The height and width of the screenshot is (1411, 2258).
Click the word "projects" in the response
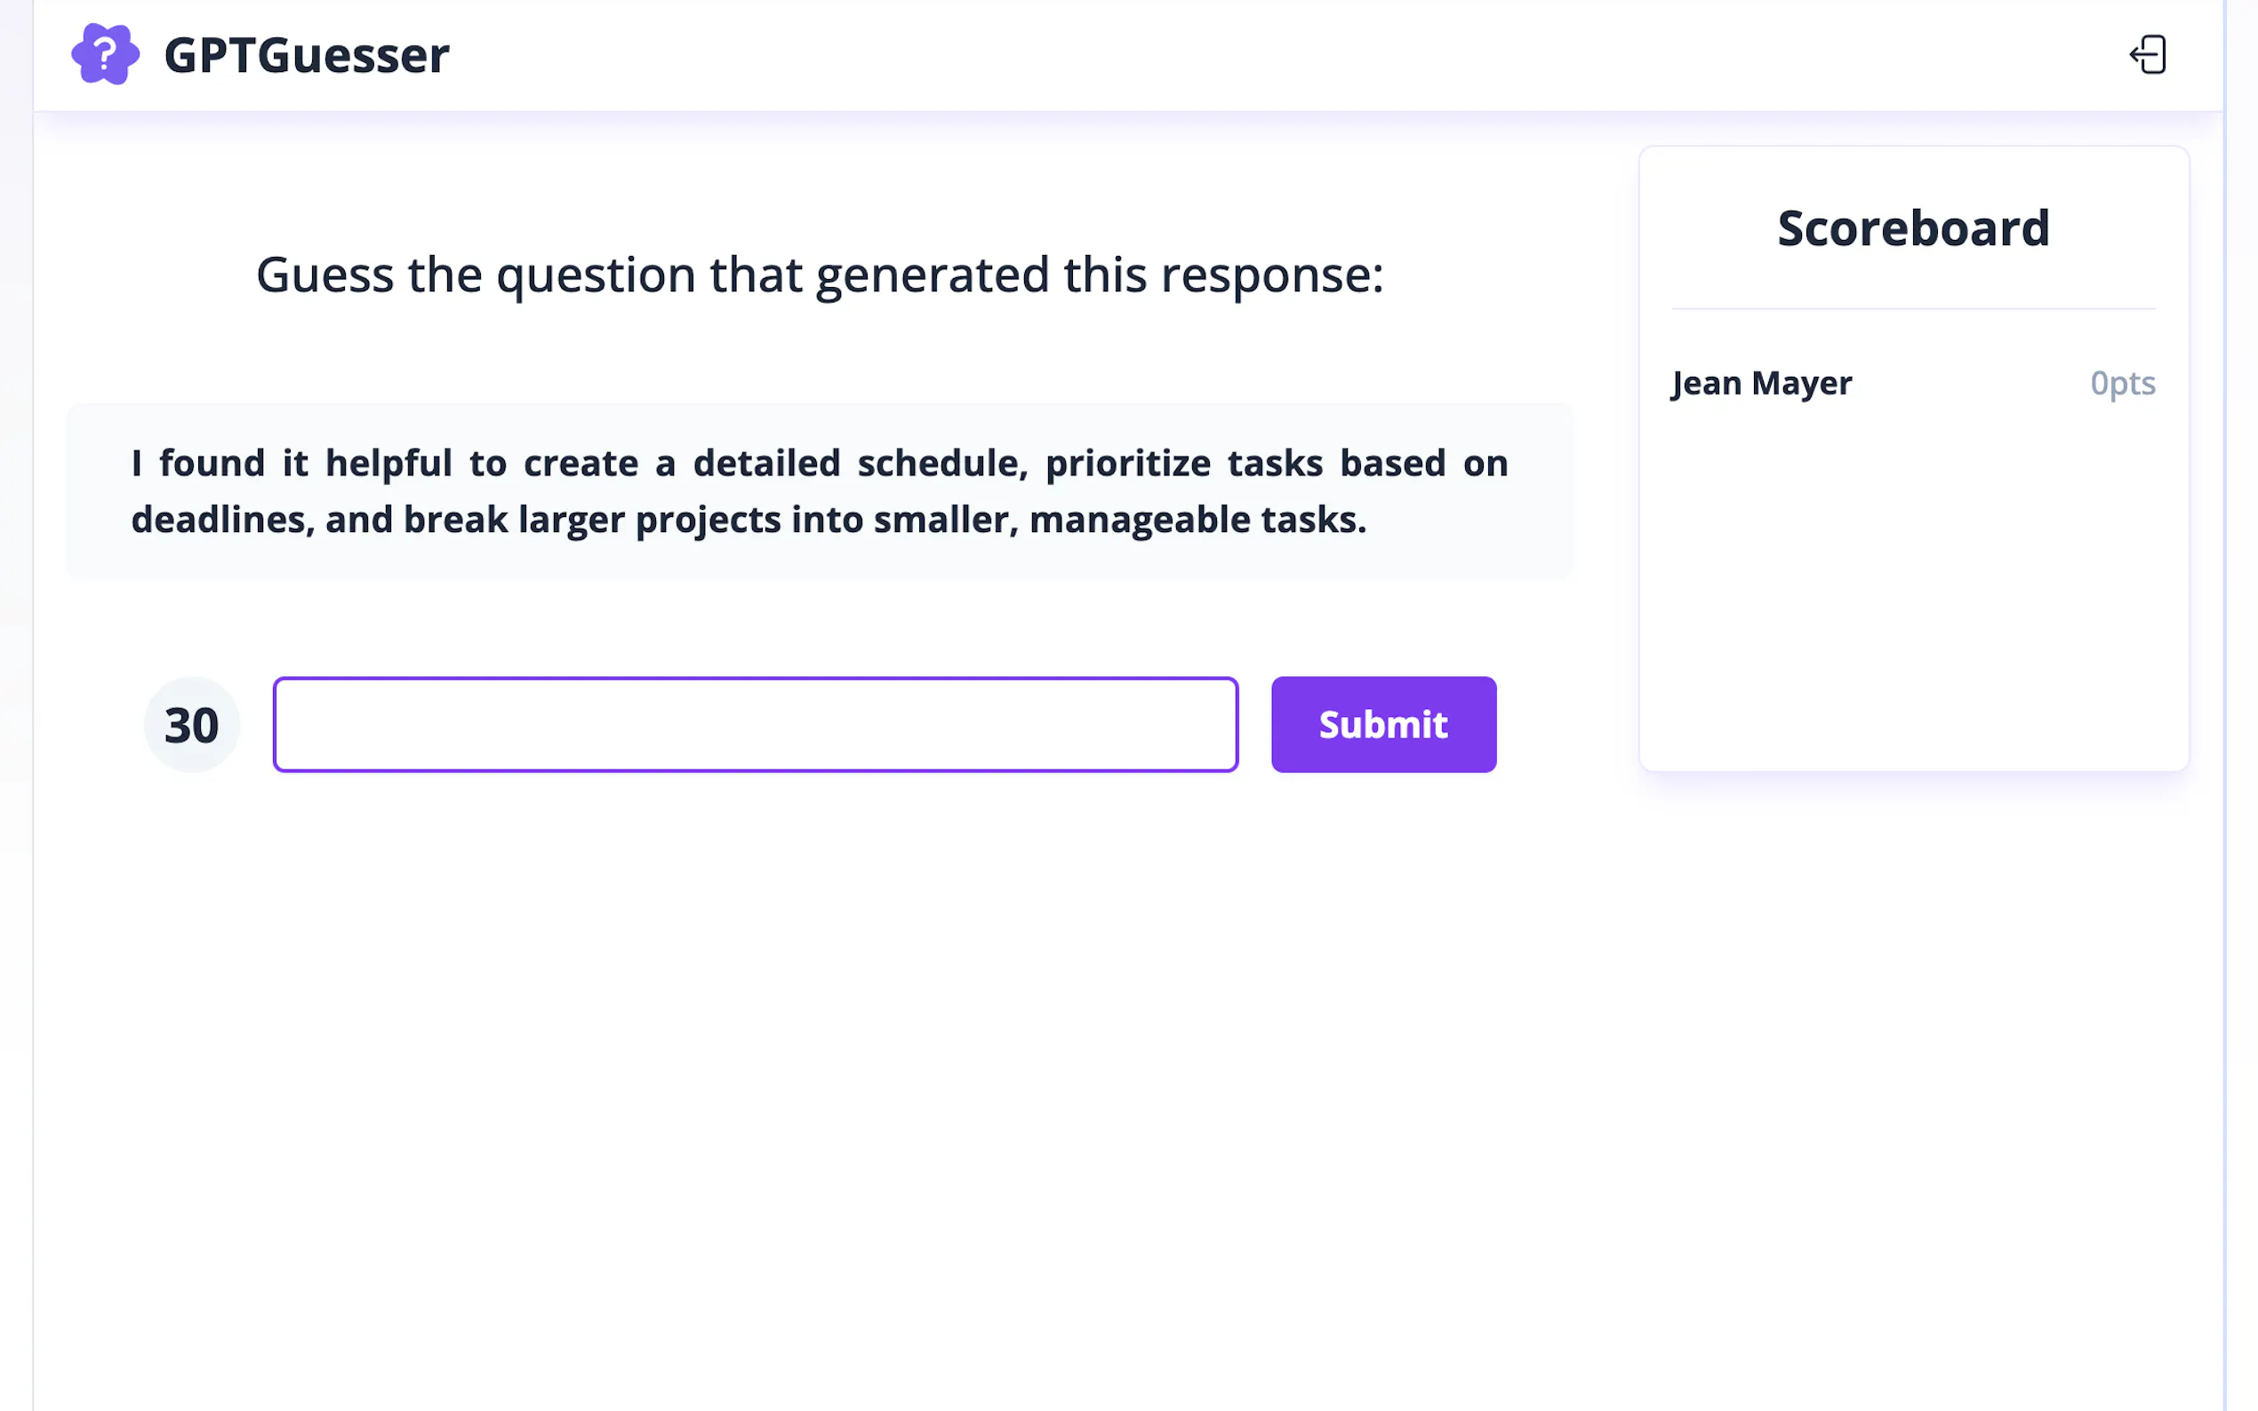click(x=708, y=519)
